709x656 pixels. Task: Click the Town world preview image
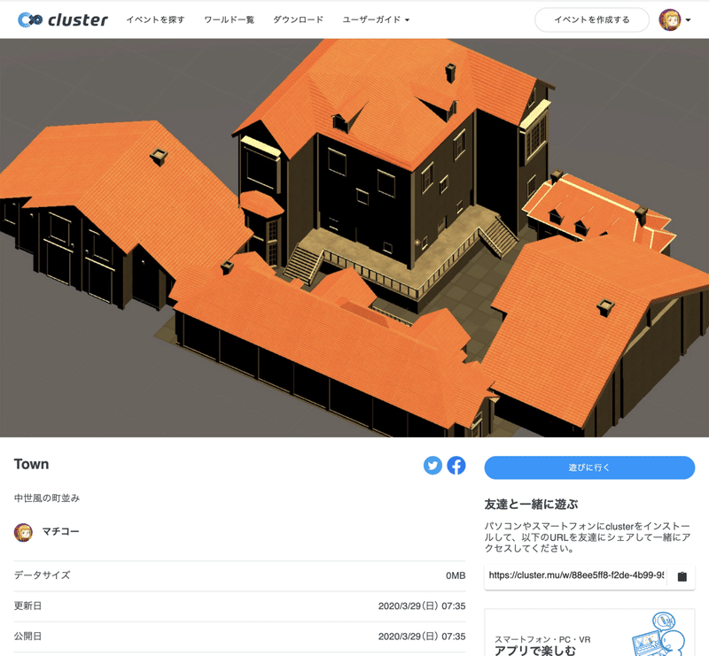[354, 237]
